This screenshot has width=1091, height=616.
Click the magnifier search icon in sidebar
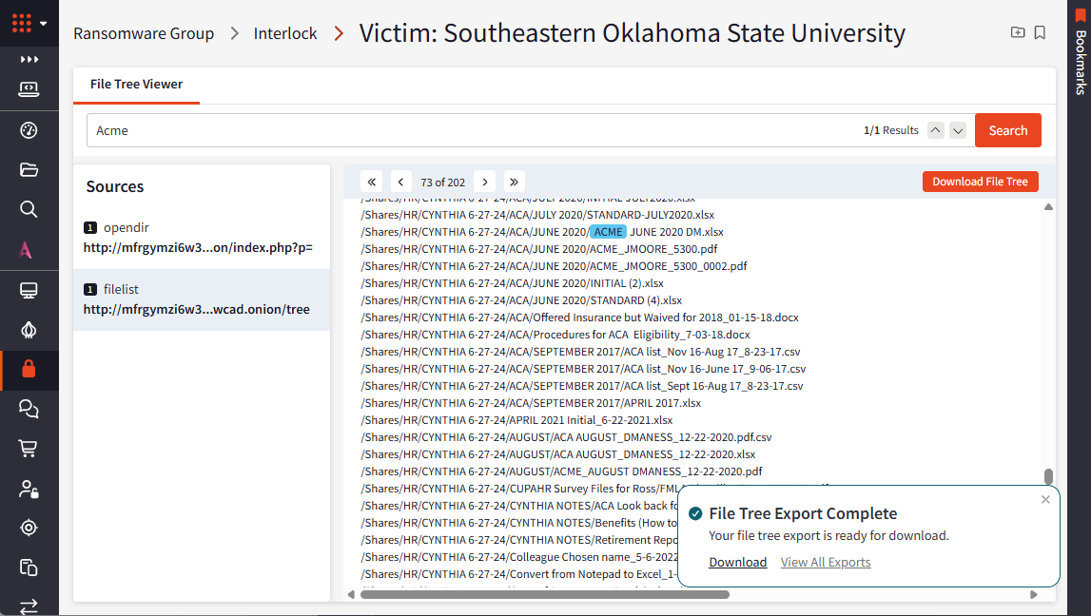click(29, 209)
